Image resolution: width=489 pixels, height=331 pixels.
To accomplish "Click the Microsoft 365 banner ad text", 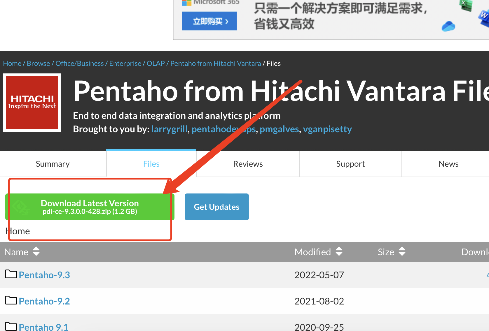I will click(340, 16).
